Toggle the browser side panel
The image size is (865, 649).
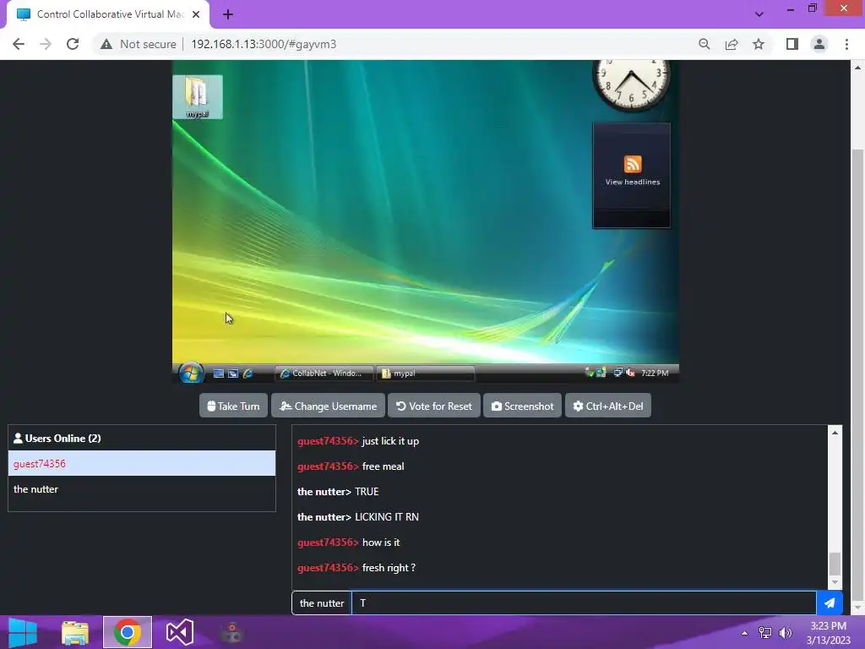click(792, 44)
